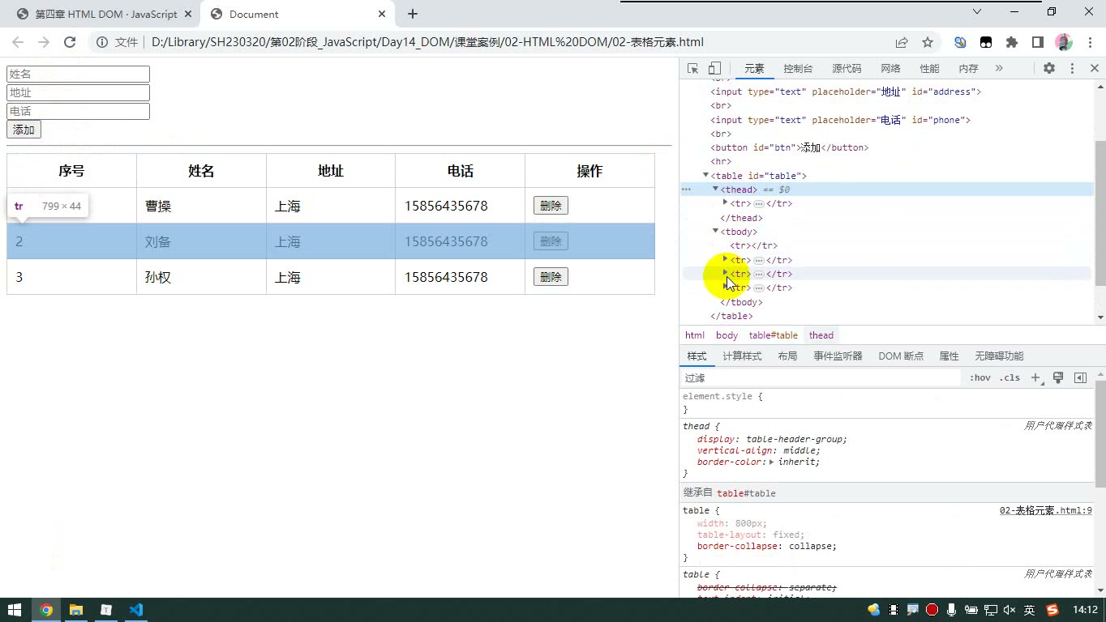
Task: Click the rendering emulation paintbrush icon
Action: click(1058, 378)
